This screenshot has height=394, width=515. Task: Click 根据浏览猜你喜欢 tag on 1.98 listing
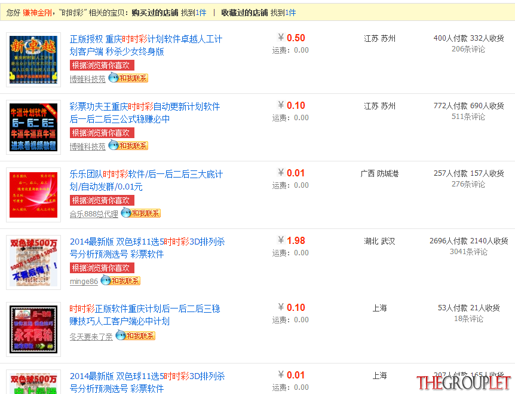[102, 268]
